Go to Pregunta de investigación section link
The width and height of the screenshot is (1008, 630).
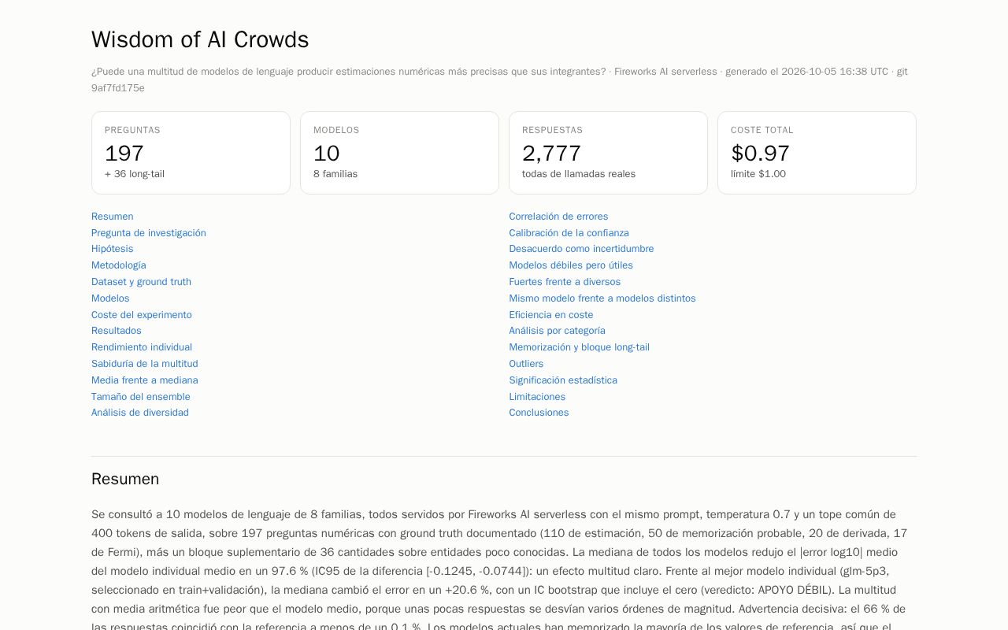pos(149,233)
